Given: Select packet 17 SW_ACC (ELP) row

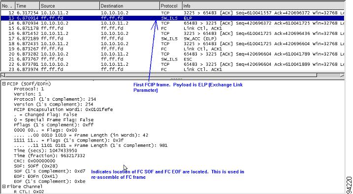Looking at the screenshot, I should 172,39.
